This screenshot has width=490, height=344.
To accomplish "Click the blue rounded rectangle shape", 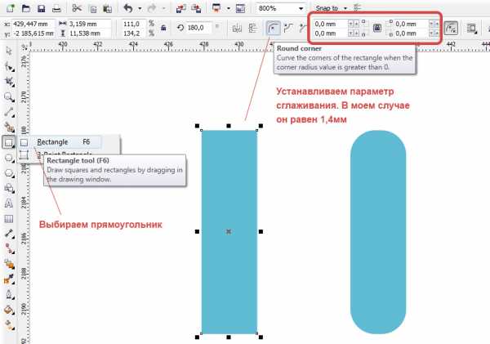I will coord(378,232).
